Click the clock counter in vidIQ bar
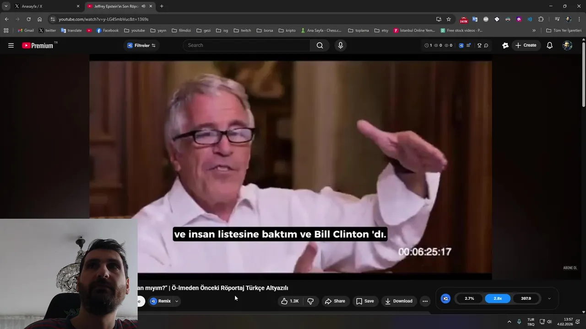Viewport: 586px width, 329px height. [429, 45]
